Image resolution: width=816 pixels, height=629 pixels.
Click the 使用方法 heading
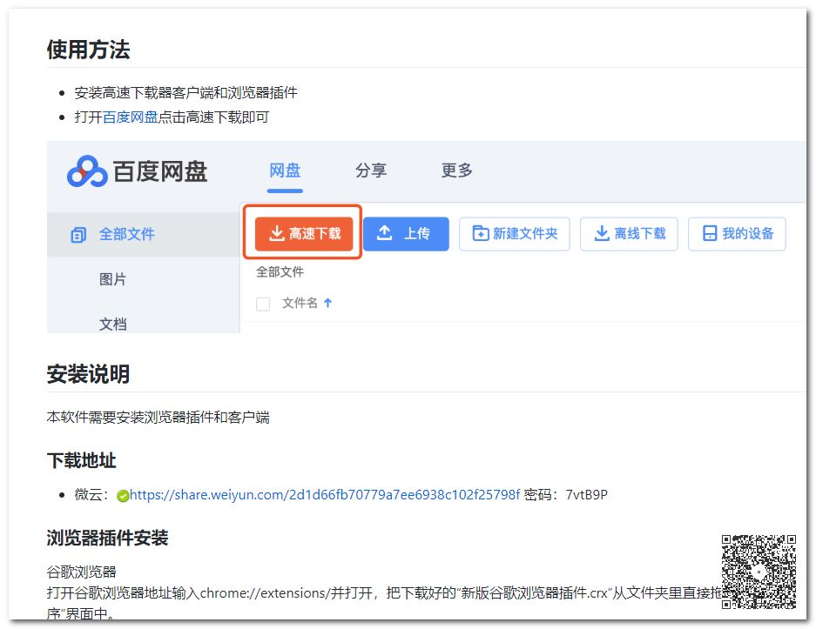89,50
